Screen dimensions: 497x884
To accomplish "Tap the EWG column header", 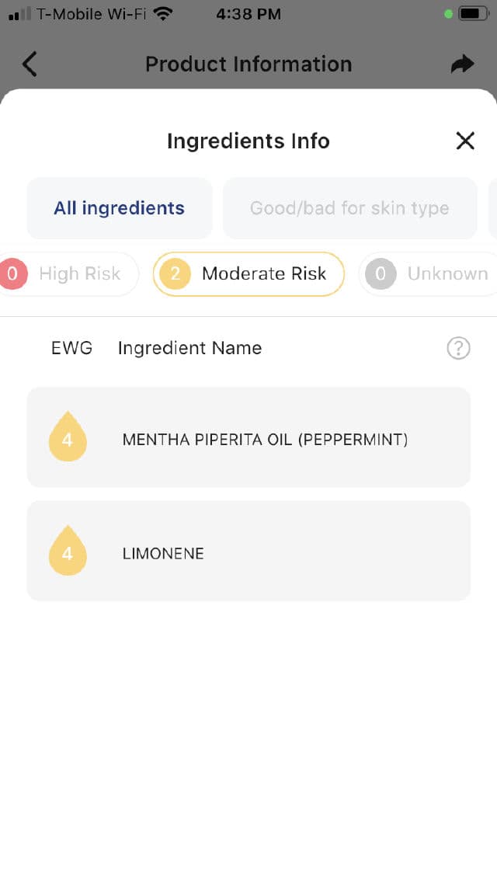I will 71,348.
